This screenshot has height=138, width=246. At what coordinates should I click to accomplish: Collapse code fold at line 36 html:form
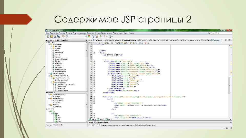point(94,61)
